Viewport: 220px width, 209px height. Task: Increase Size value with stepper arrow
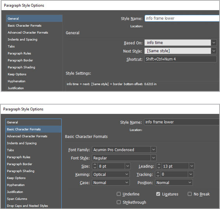(95, 165)
